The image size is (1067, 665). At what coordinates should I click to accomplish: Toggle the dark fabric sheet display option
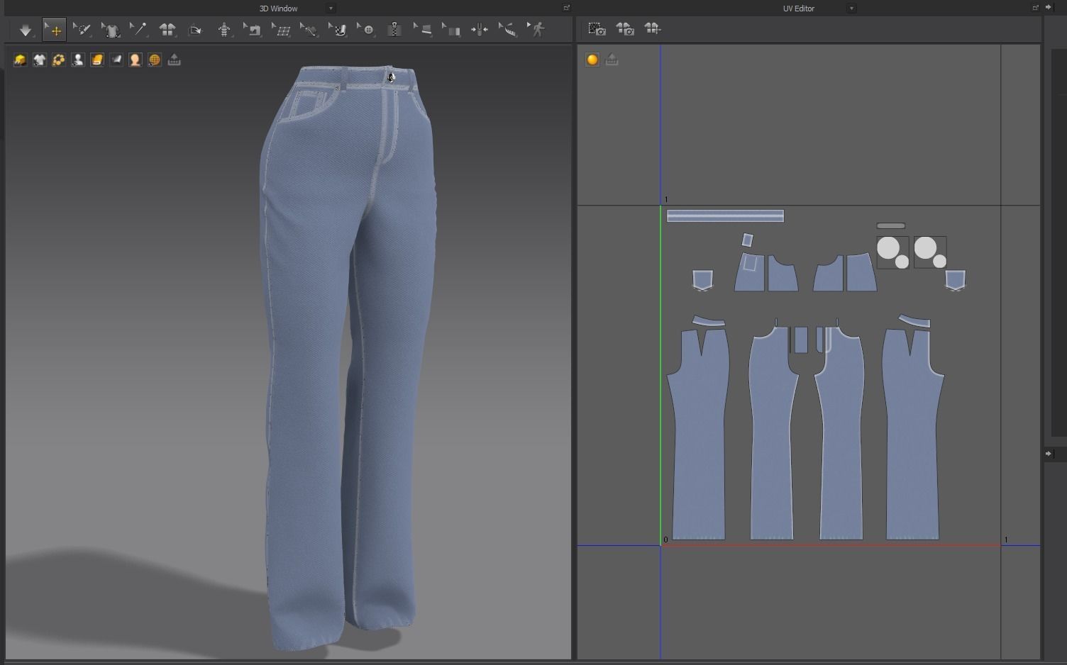[116, 60]
